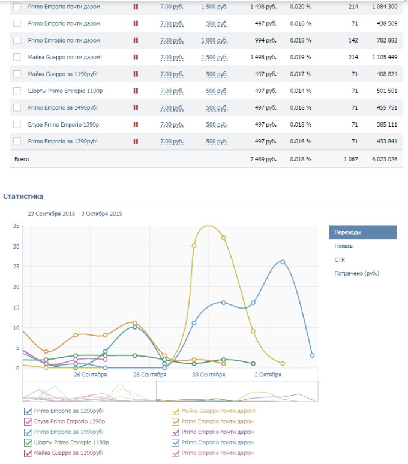The height and width of the screenshot is (464, 408).
Task: Hide Primo Emporio за 1290руб! series in legend
Action: [28, 411]
